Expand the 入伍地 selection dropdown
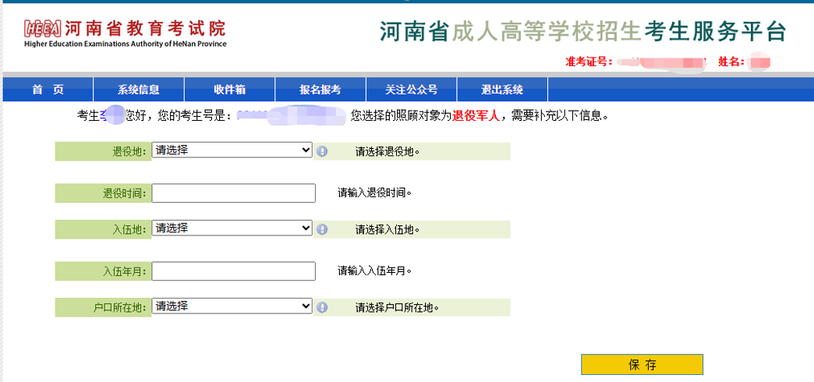This screenshot has height=382, width=814. click(232, 228)
